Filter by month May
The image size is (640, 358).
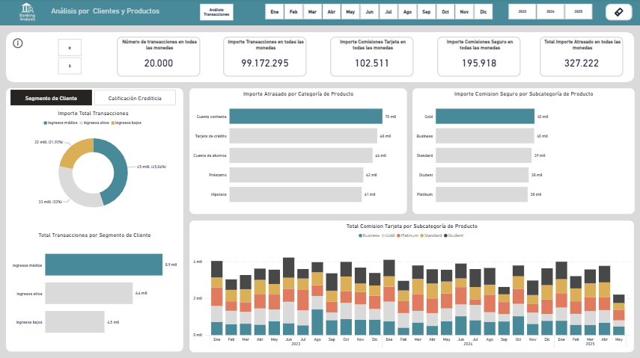tap(350, 12)
